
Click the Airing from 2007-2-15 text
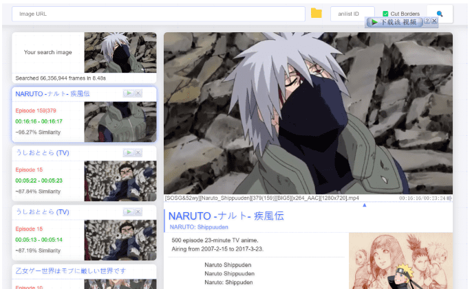tap(217, 249)
